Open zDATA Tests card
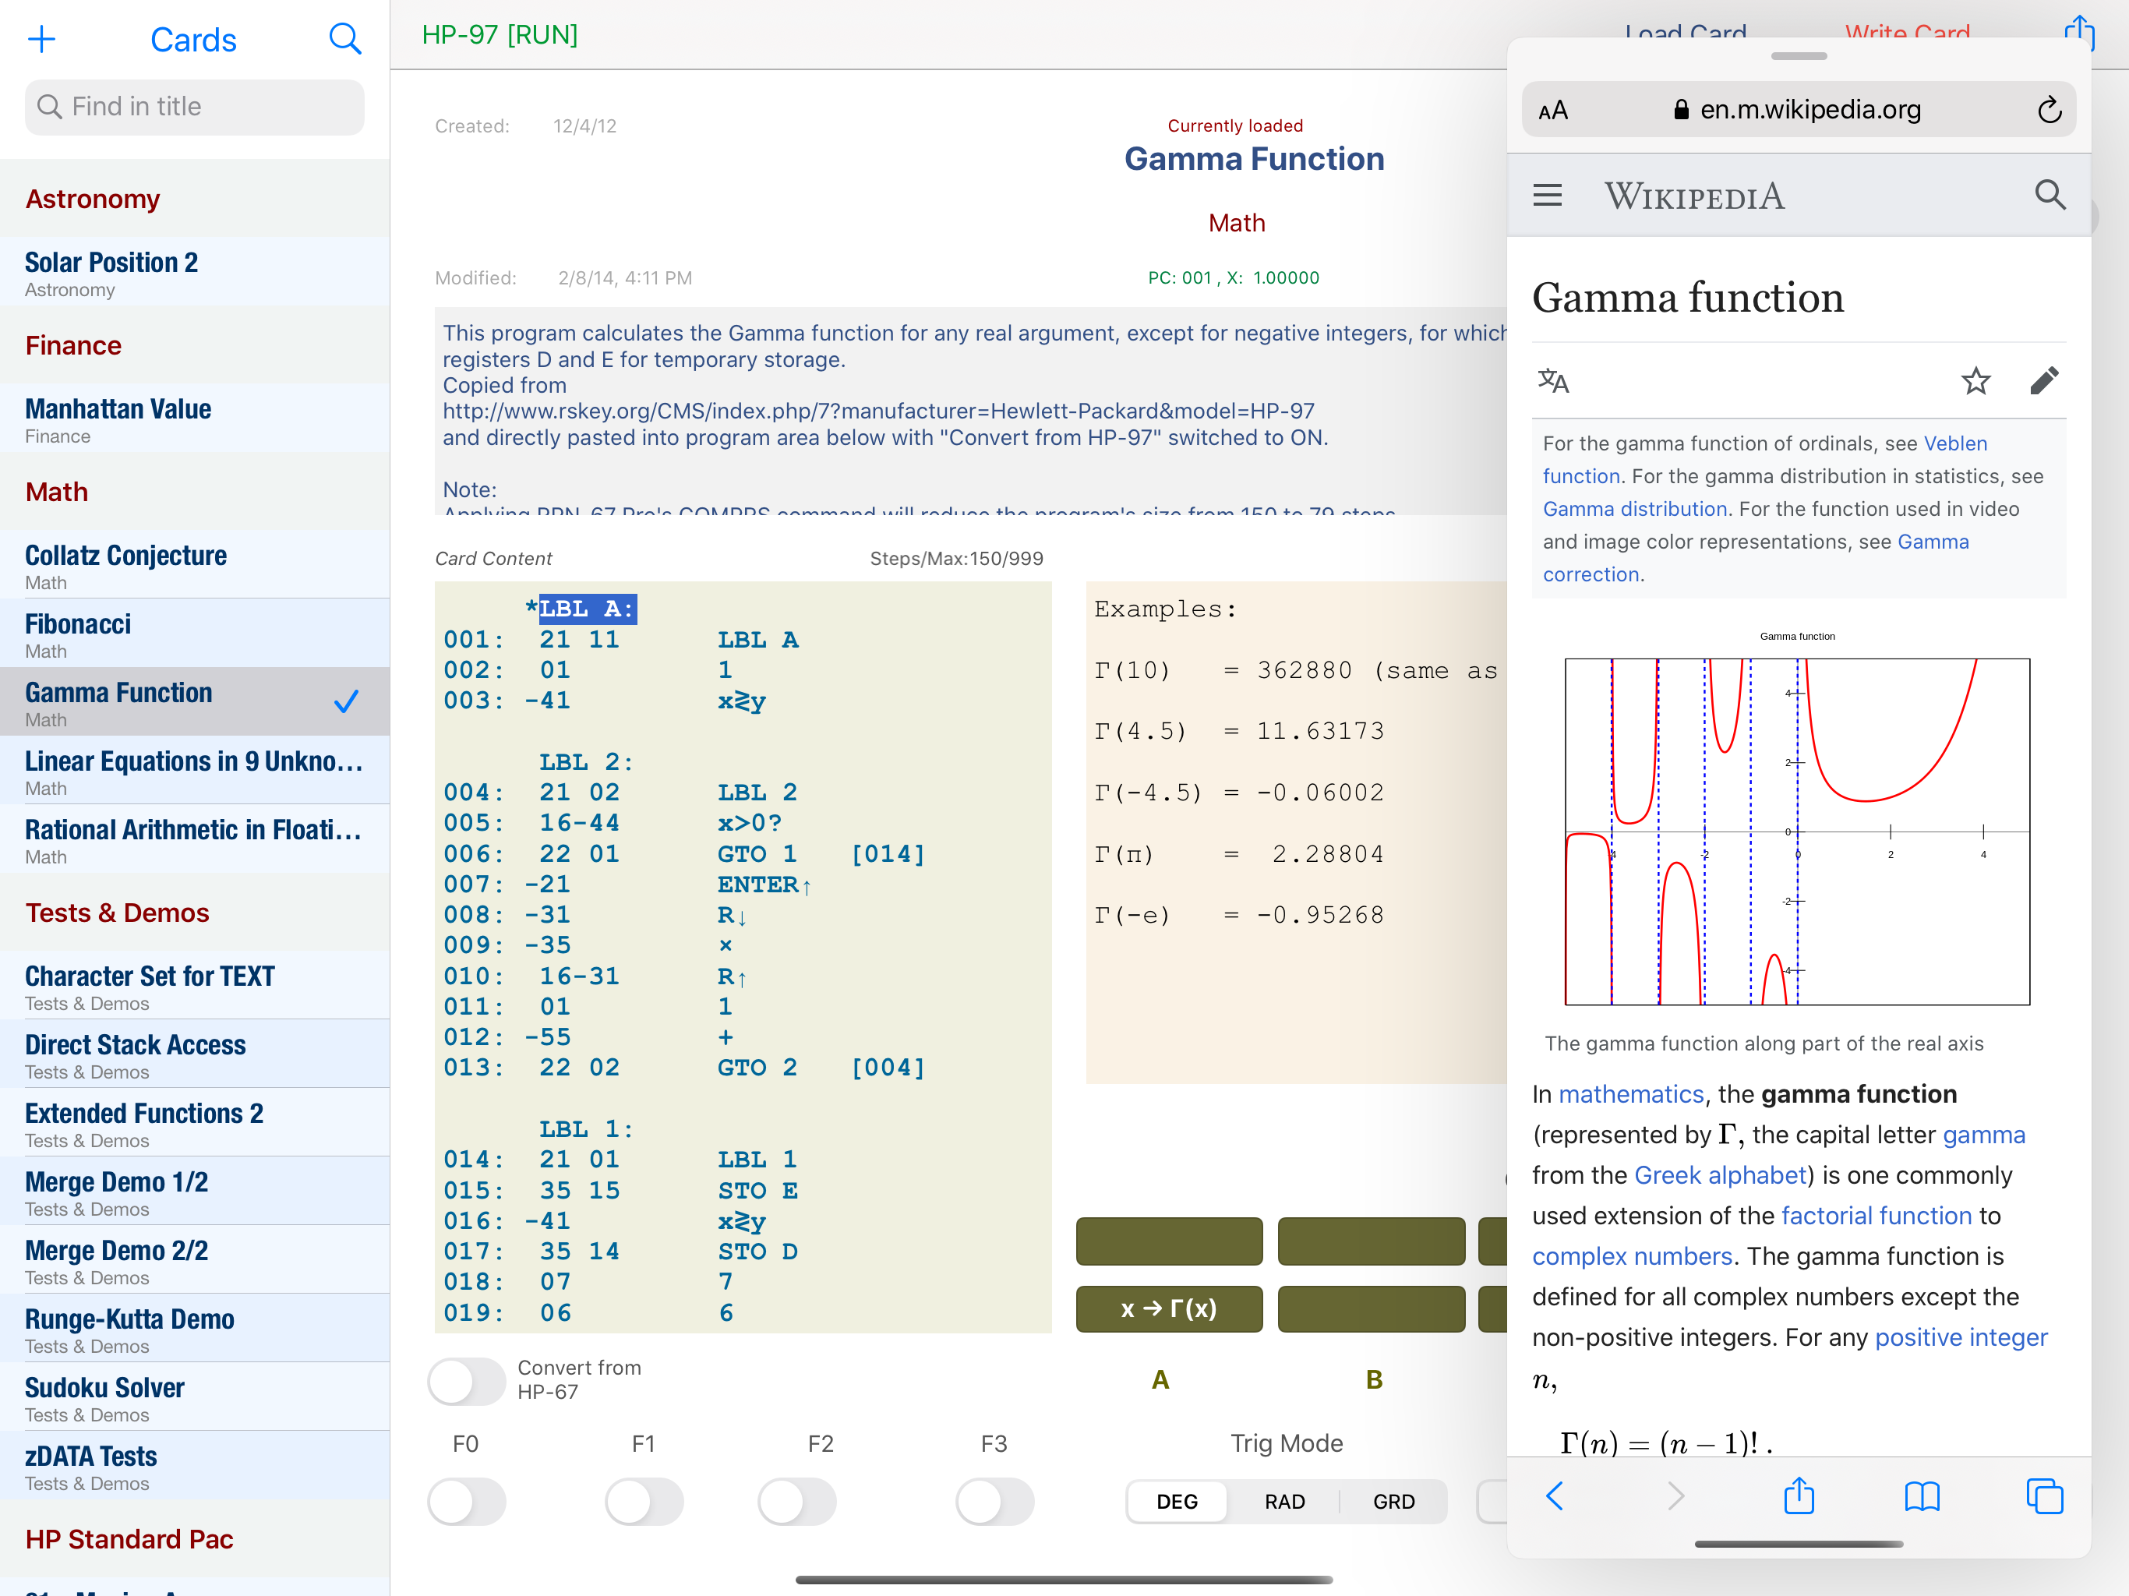The height and width of the screenshot is (1596, 2129). 194,1464
